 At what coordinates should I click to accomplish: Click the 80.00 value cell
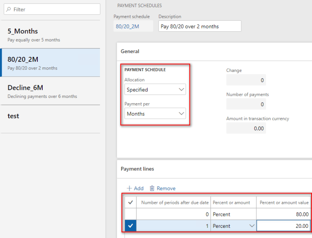coord(283,214)
